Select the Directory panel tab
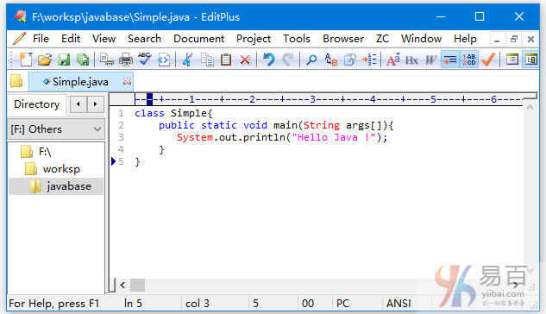This screenshot has width=546, height=314. click(36, 104)
